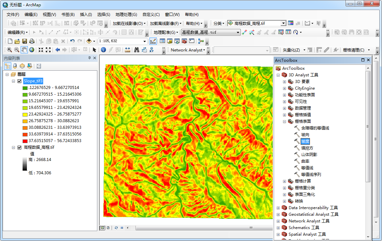Open table of contents Options button
Viewport: 382px width, 241px height.
click(39, 66)
